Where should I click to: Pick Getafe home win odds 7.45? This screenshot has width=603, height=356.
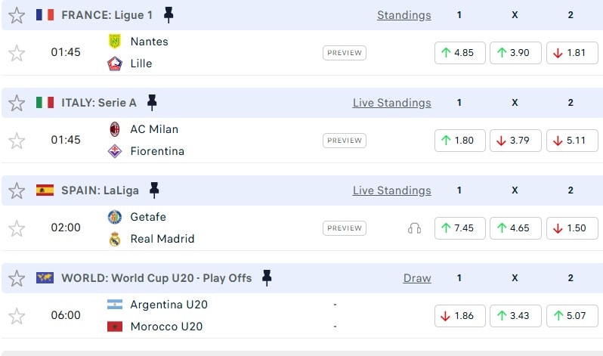[459, 228]
